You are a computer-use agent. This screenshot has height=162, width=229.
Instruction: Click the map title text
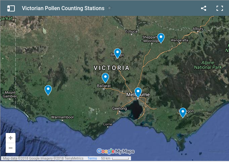(x=63, y=8)
